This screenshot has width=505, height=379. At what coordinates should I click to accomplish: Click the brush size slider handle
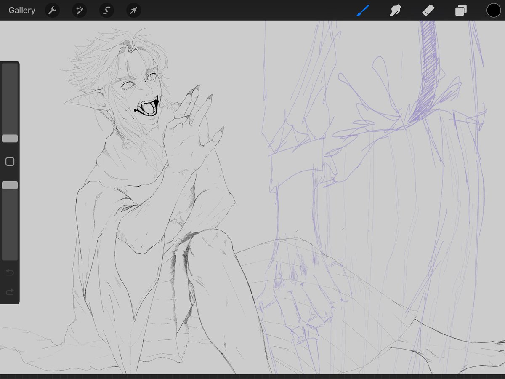point(10,139)
